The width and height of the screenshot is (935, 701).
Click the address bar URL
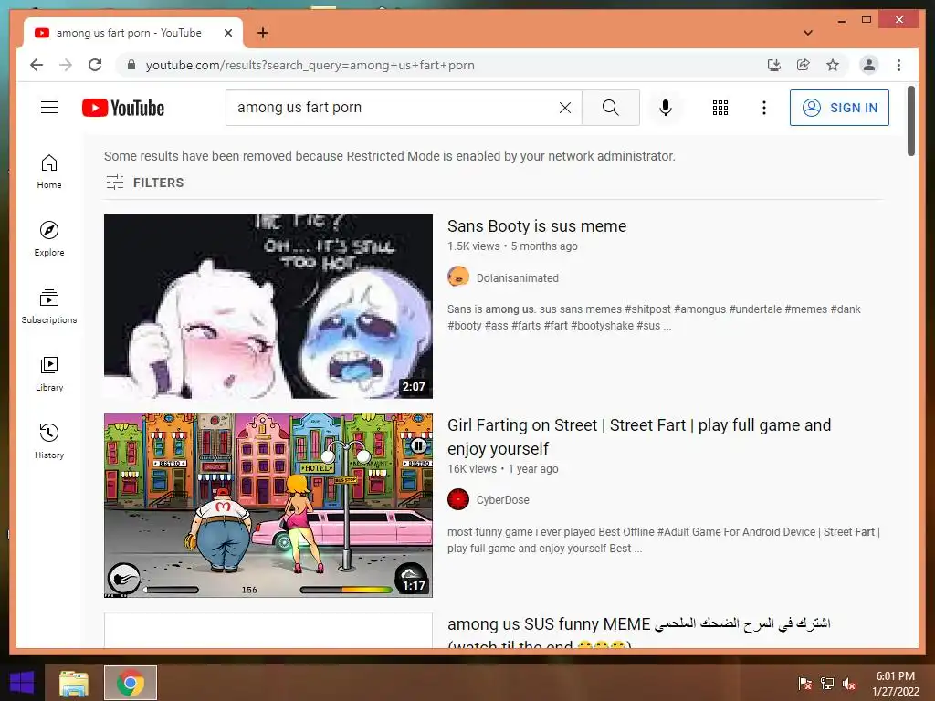point(310,65)
